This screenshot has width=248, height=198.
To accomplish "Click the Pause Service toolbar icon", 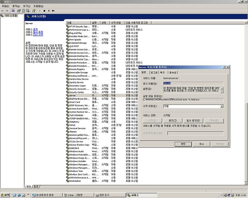I will [49, 11].
